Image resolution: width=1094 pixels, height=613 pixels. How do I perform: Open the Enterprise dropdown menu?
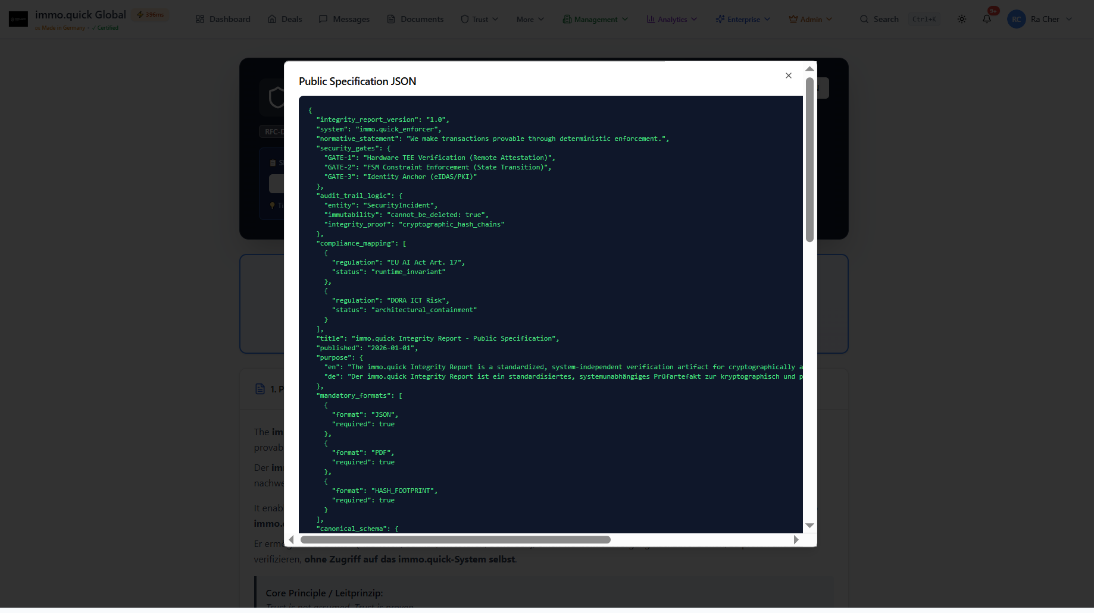[x=743, y=19]
